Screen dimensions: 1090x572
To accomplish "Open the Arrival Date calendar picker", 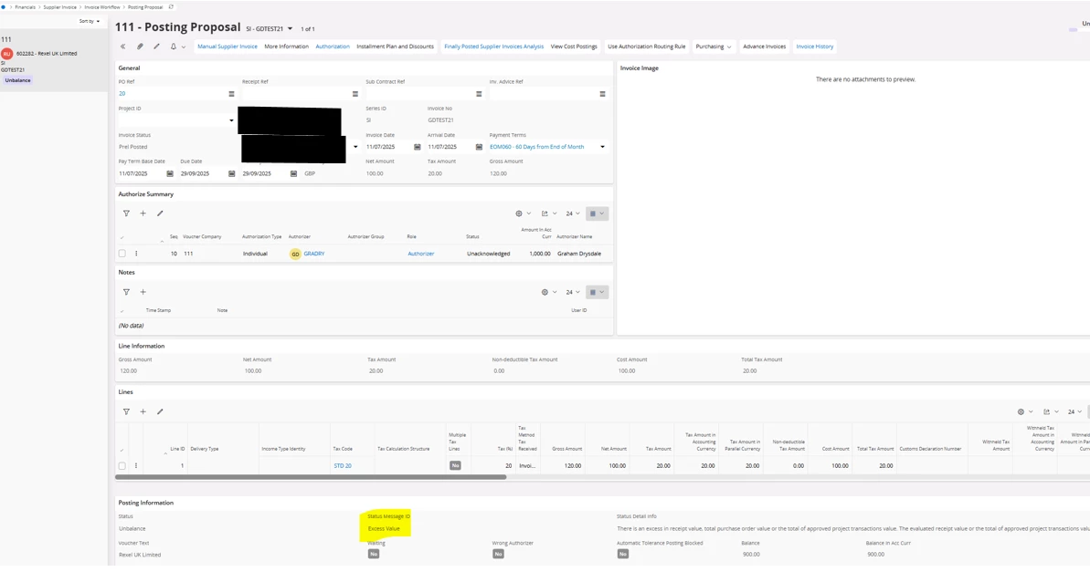I will click(x=479, y=147).
